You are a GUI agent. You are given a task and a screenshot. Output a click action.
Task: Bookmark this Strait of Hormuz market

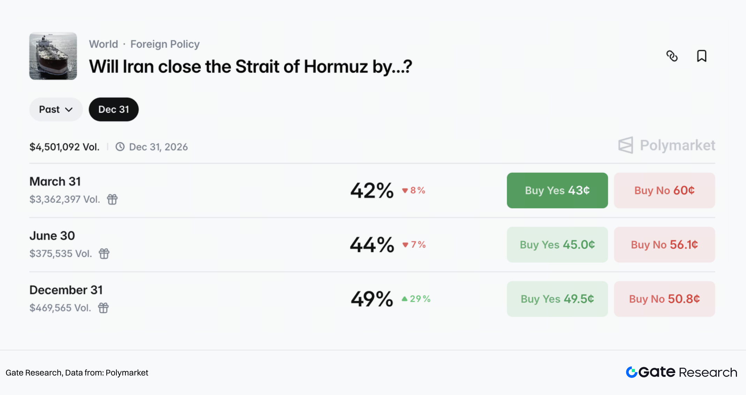[701, 56]
